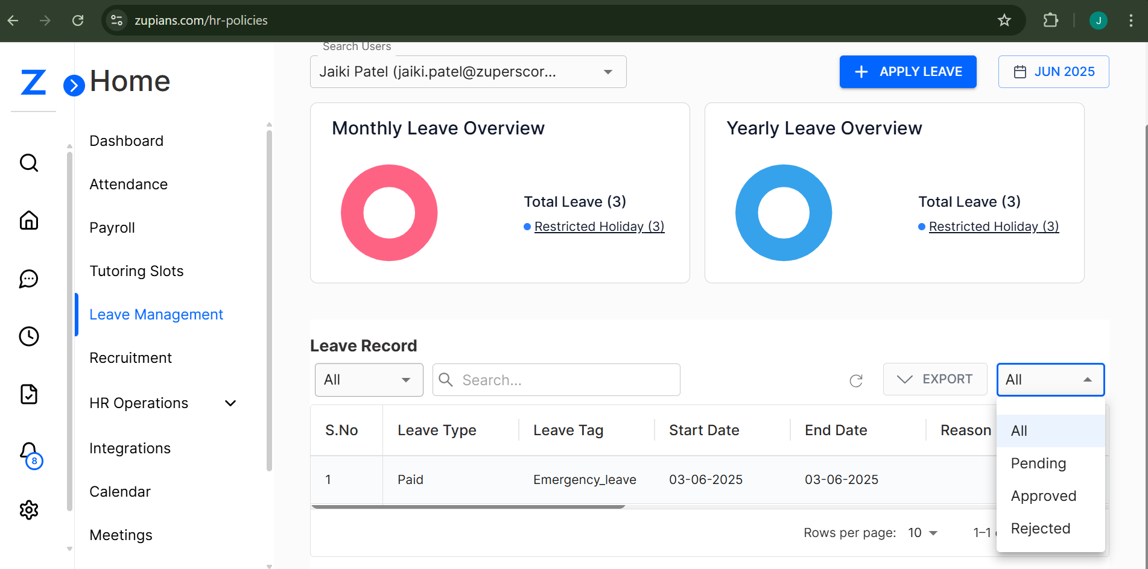Collapse sidebar using blue arrow button
This screenshot has width=1148, height=569.
[x=74, y=86]
